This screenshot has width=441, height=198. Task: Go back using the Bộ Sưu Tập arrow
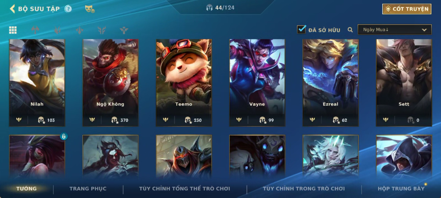[12, 9]
